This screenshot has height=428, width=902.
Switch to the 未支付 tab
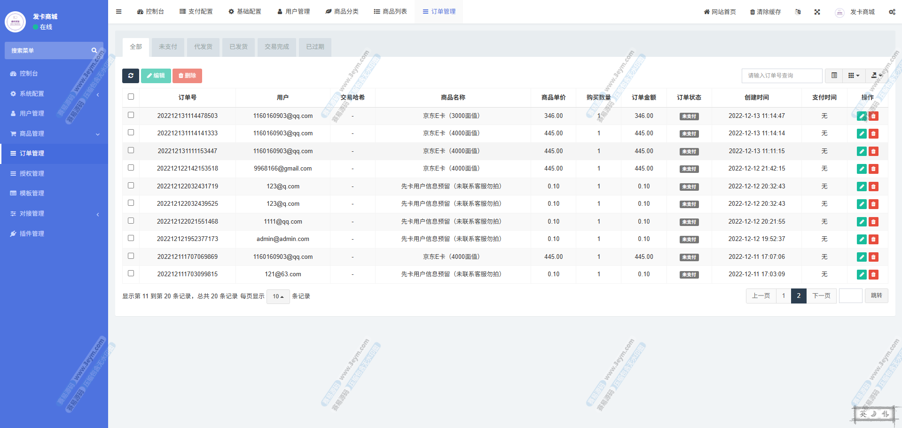tap(168, 47)
